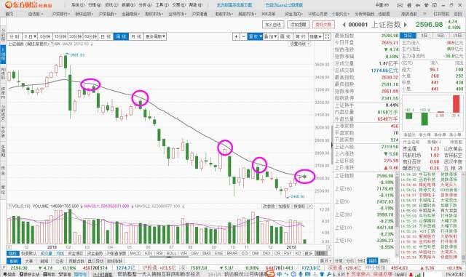Click the indicator list horizontal scrollbar
Screen dimensions: 466x277
pos(169,257)
